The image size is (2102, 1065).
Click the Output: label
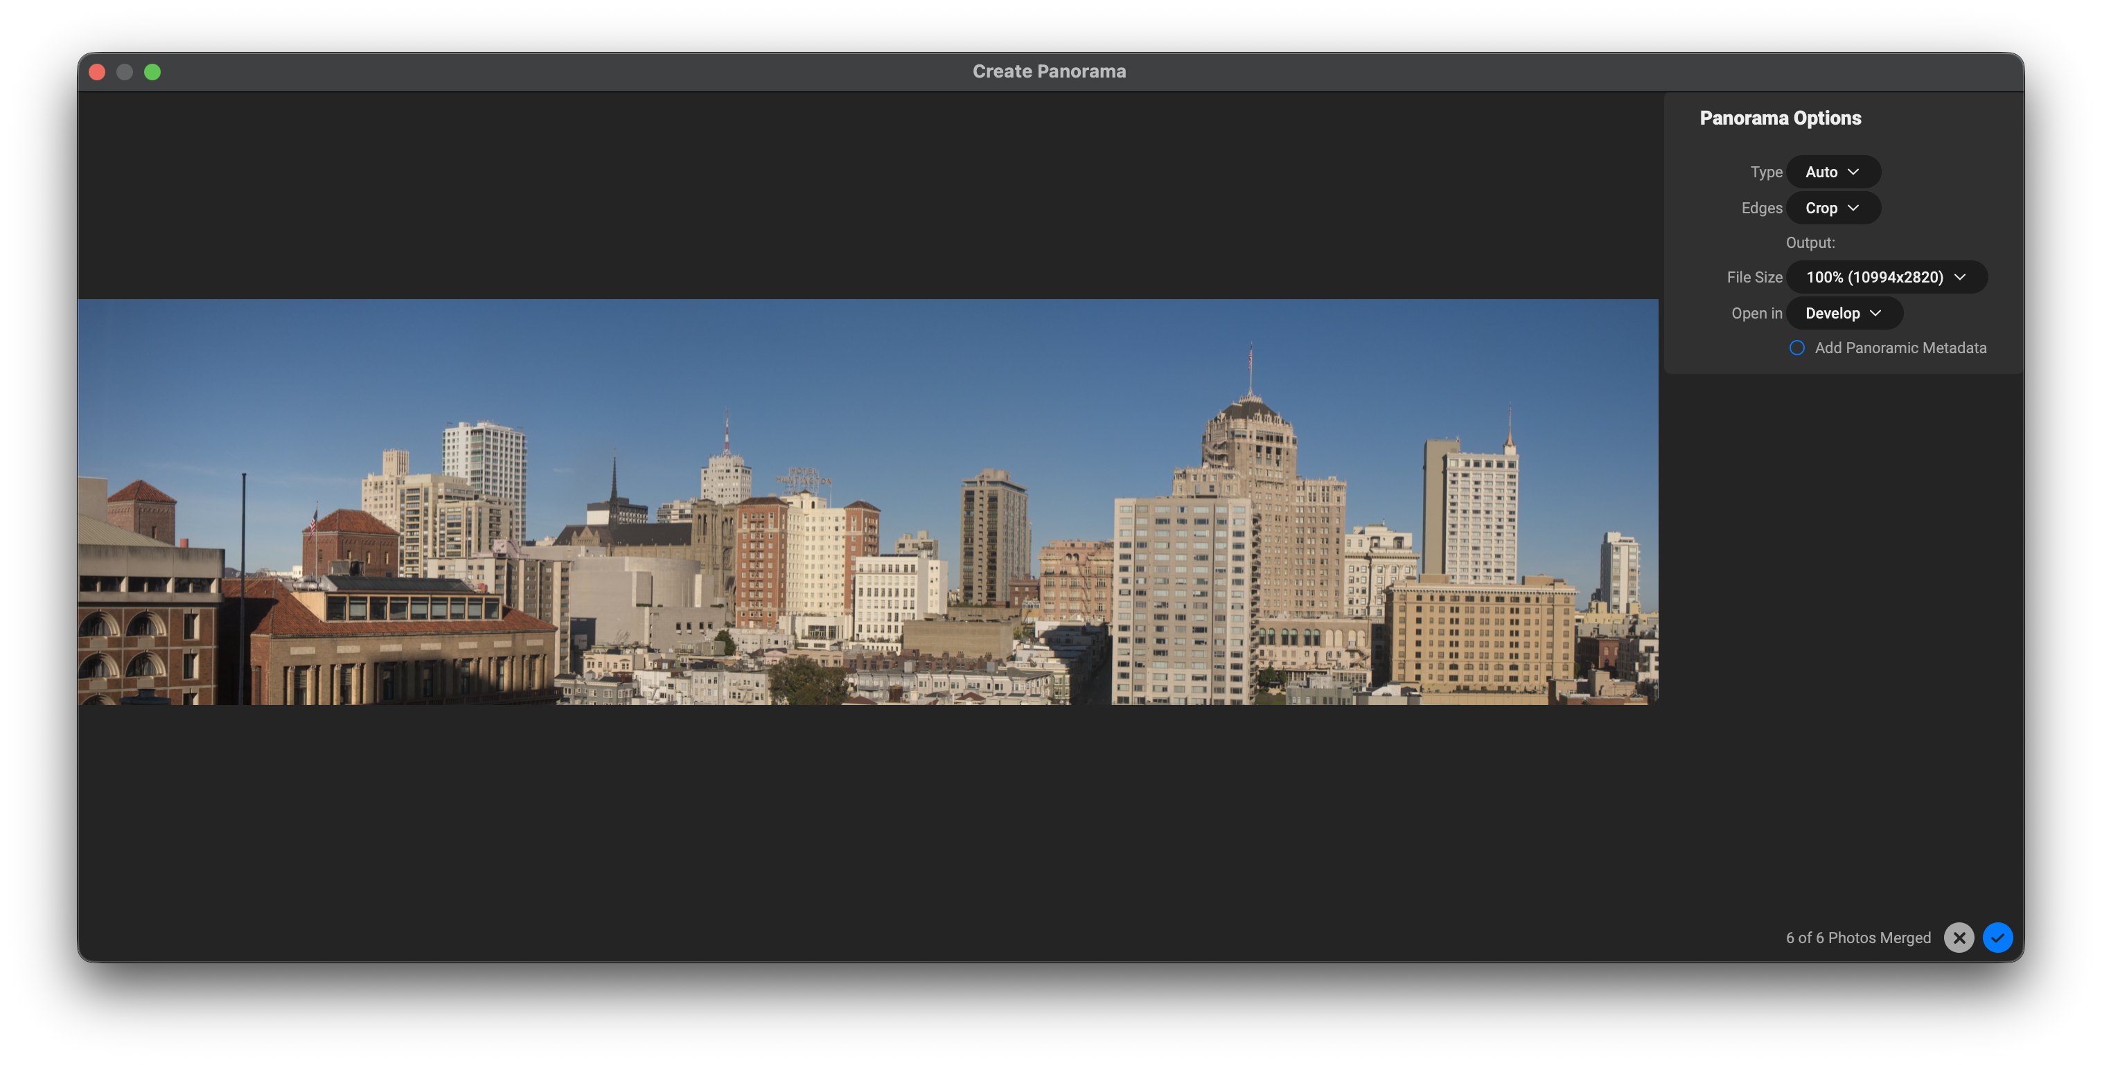(x=1810, y=243)
